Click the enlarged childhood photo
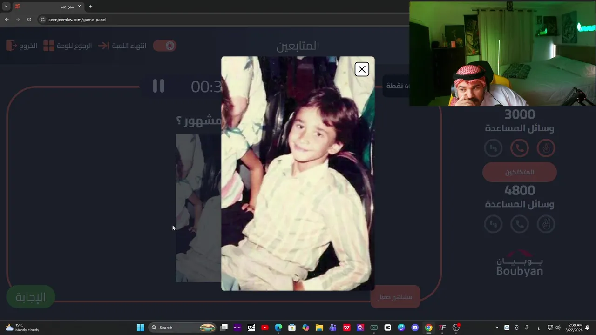596x335 pixels. pyautogui.click(x=298, y=174)
